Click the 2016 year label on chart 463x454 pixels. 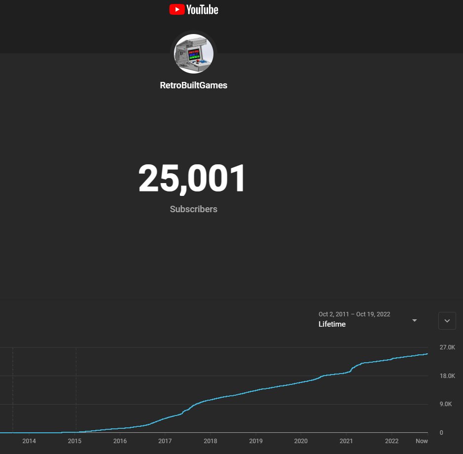coord(120,441)
